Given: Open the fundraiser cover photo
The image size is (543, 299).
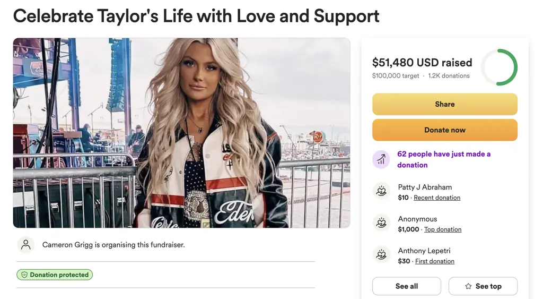Looking at the screenshot, I should 181,133.
